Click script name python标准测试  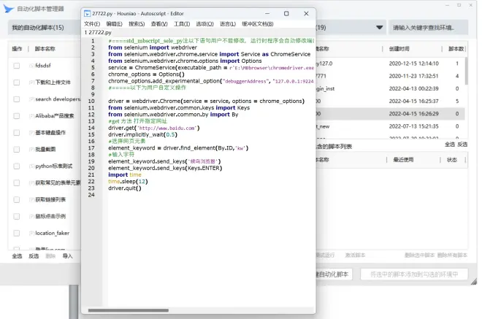click(54, 166)
